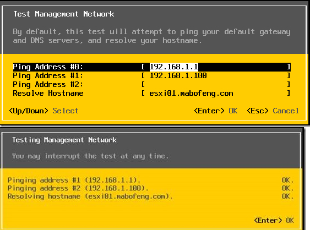Screen dimensions: 310x230
Task: Click the OK status for pinging address #2
Action: pos(287,188)
